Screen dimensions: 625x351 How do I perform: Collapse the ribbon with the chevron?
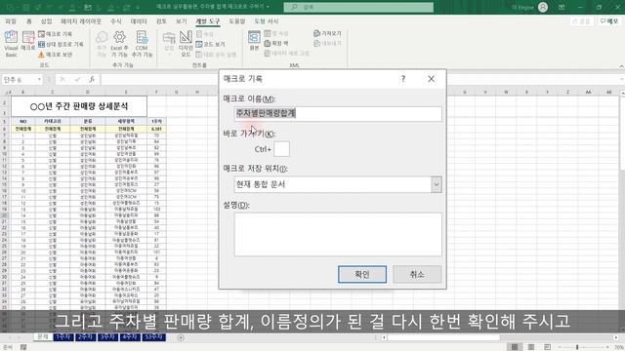[x=621, y=65]
